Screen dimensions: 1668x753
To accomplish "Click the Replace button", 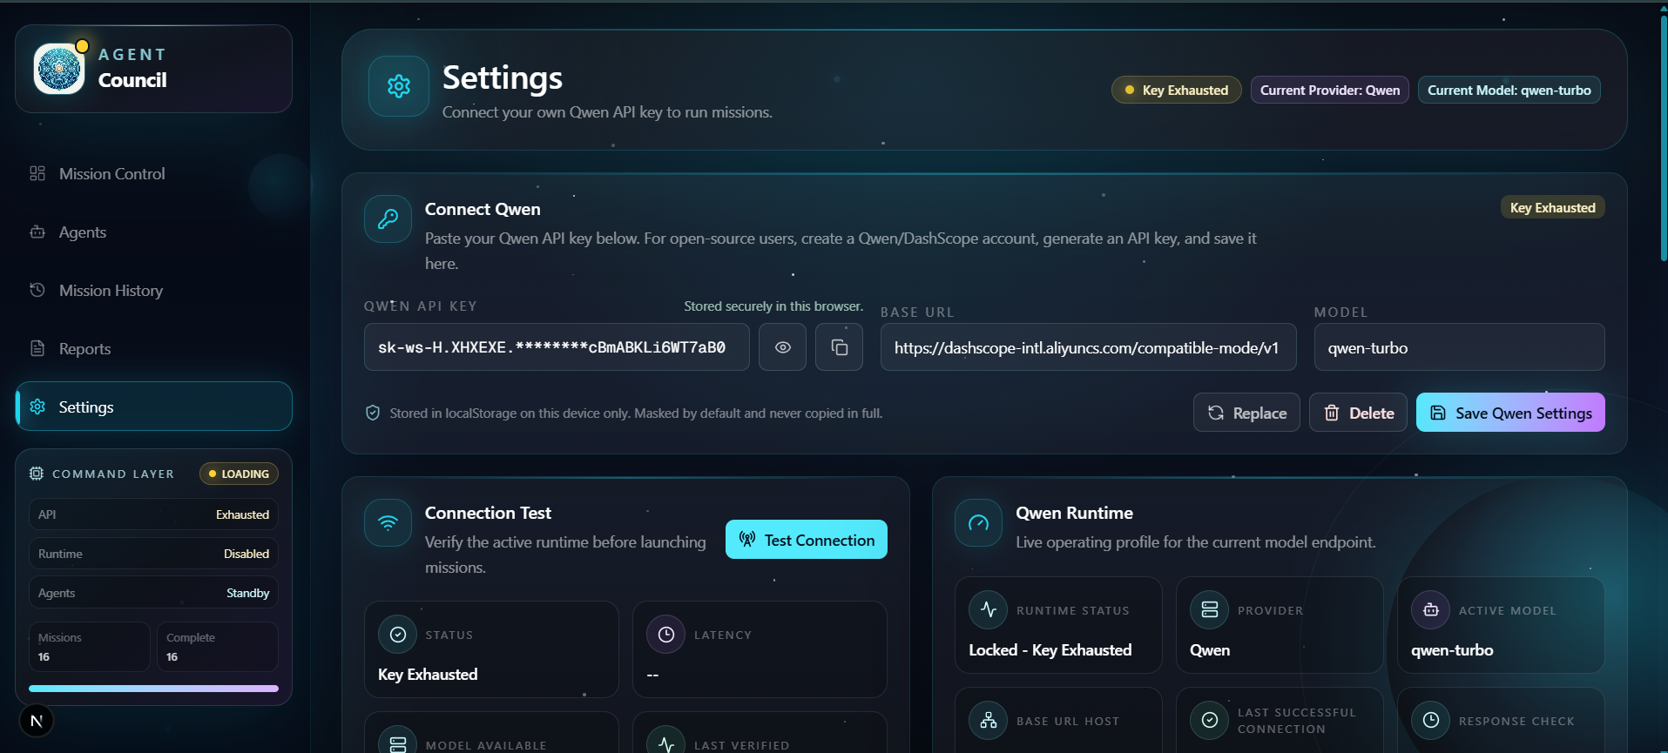I will pos(1246,413).
